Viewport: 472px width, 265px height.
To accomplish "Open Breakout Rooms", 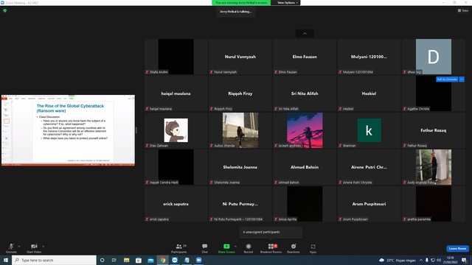I will pos(271,248).
